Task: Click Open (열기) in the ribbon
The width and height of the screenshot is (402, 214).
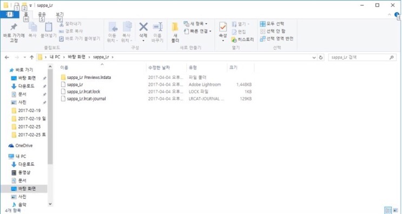Action: [240, 24]
